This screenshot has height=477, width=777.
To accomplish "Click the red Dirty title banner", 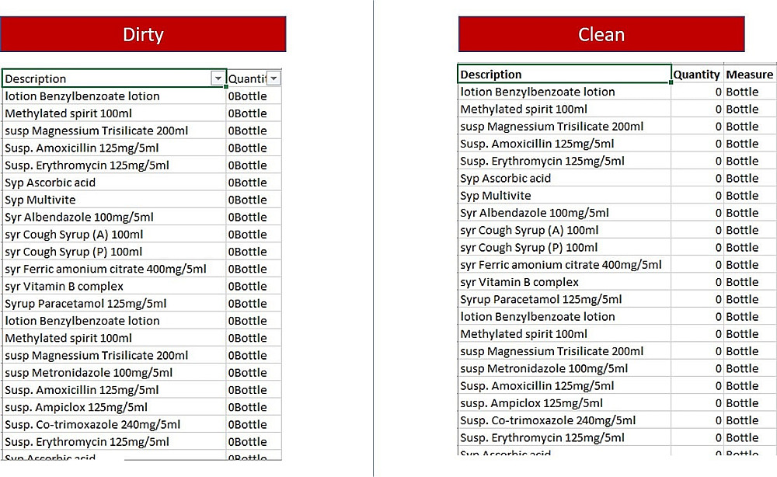I will pos(143,35).
